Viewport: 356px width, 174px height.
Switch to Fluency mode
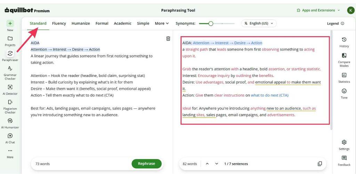[x=59, y=23]
